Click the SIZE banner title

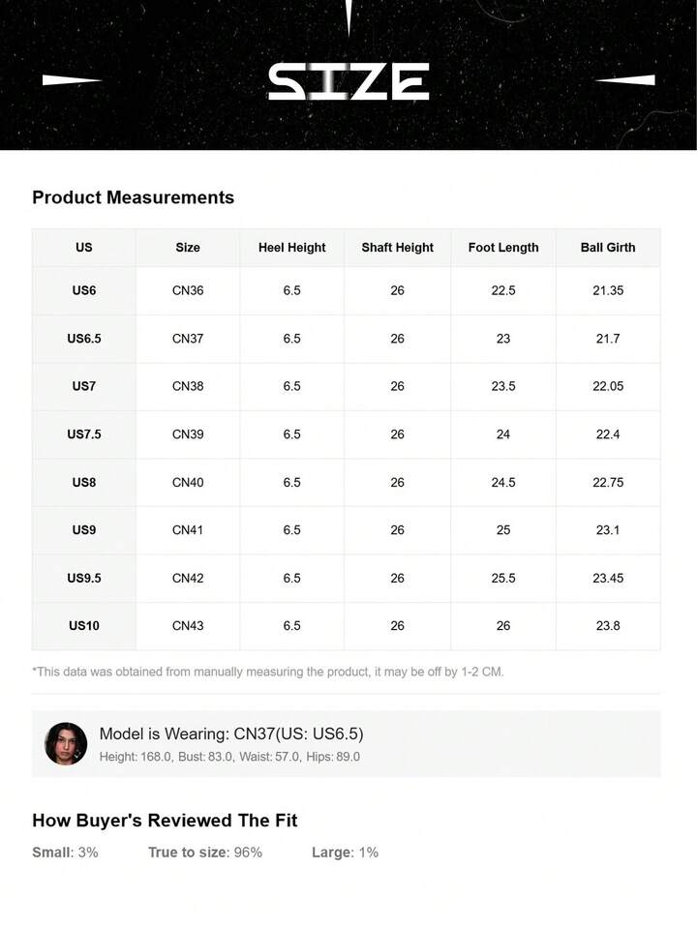pos(348,82)
